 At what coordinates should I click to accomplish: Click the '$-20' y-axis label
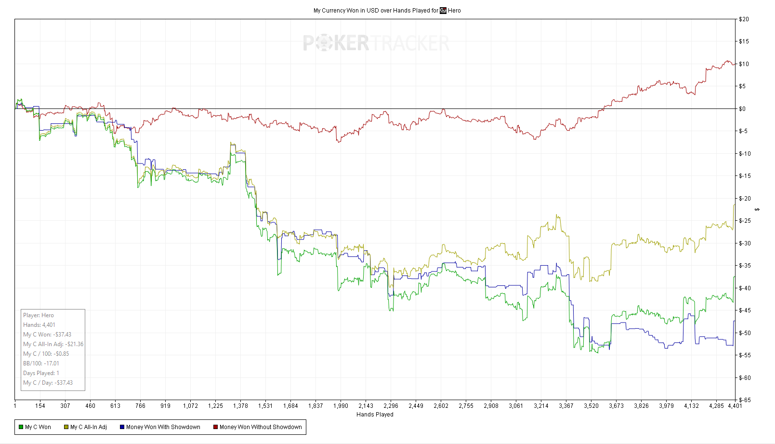pyautogui.click(x=745, y=199)
